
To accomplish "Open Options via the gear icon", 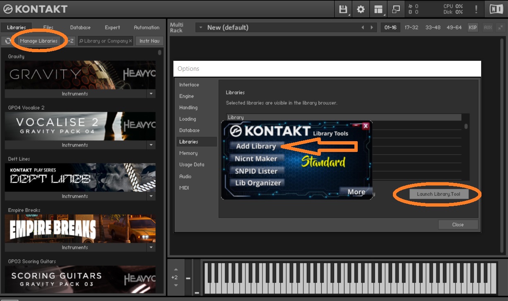I will [361, 9].
